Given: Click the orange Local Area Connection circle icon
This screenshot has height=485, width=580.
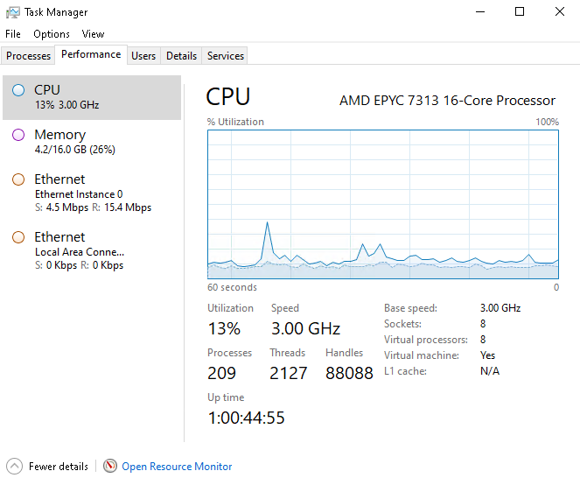Looking at the screenshot, I should 18,237.
